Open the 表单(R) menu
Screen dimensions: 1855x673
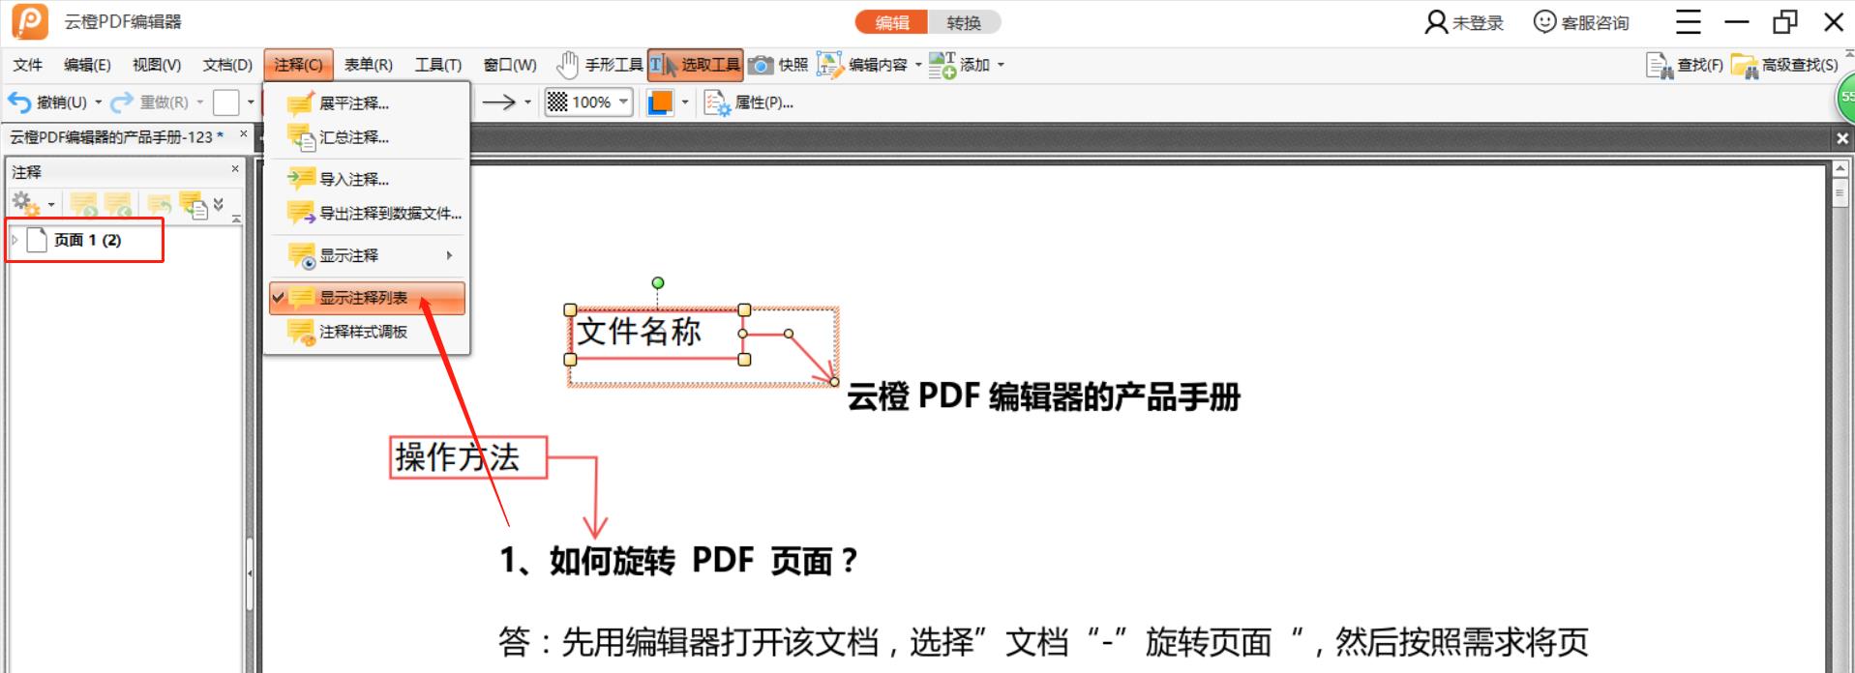click(369, 65)
